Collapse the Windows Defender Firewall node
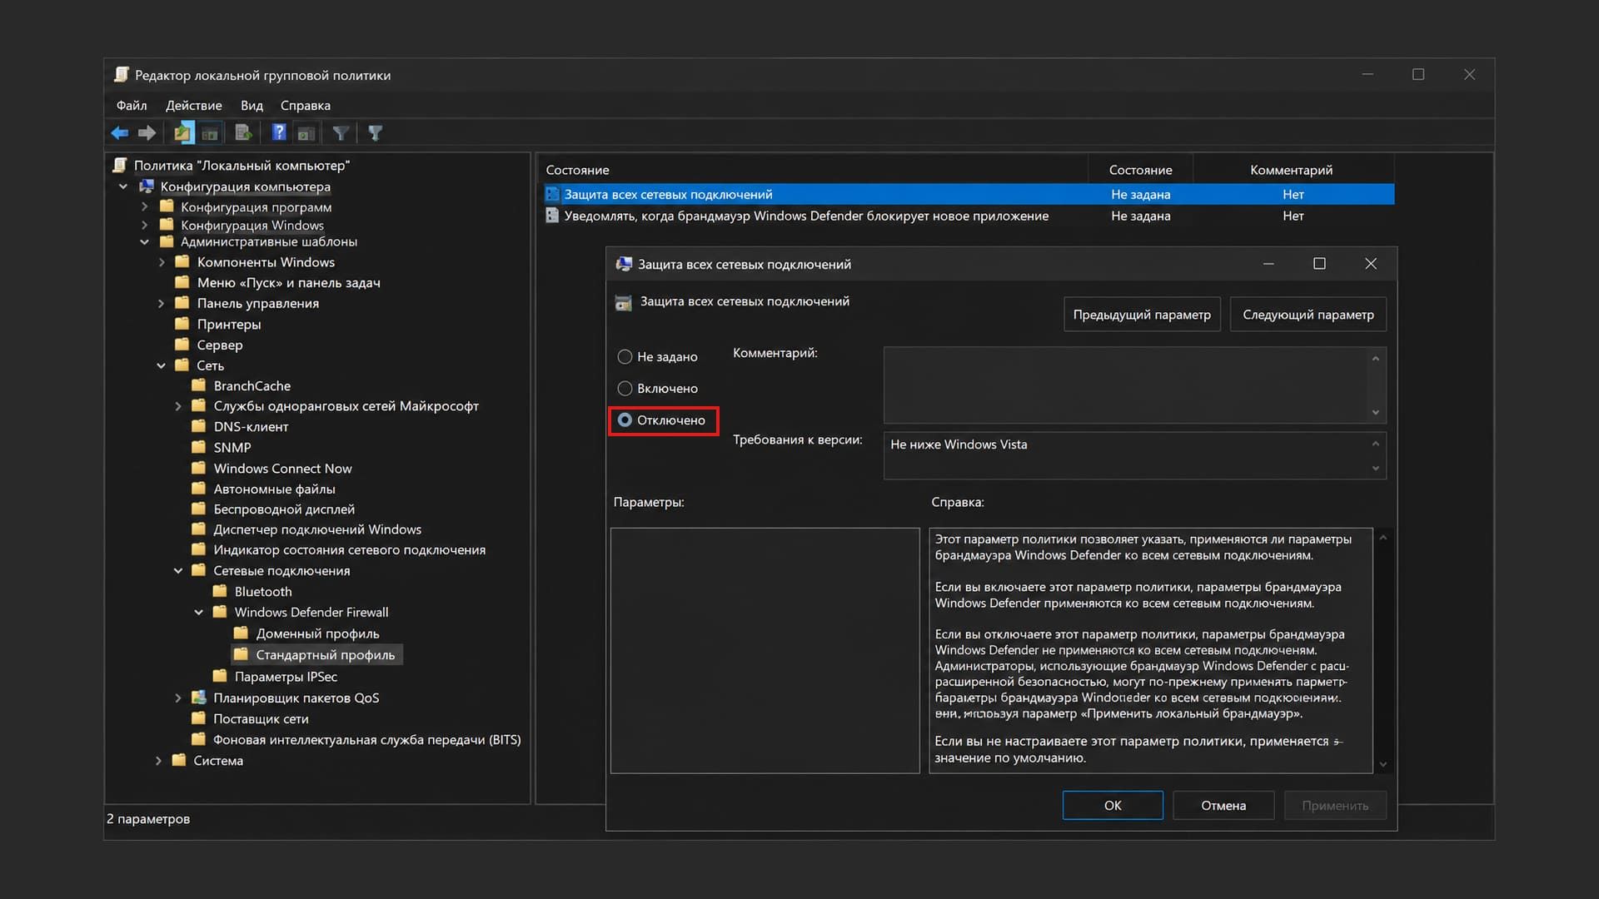This screenshot has width=1599, height=899. click(x=199, y=613)
